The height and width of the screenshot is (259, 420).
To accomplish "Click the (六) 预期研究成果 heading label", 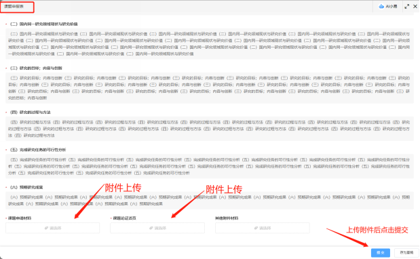I will tap(26, 187).
